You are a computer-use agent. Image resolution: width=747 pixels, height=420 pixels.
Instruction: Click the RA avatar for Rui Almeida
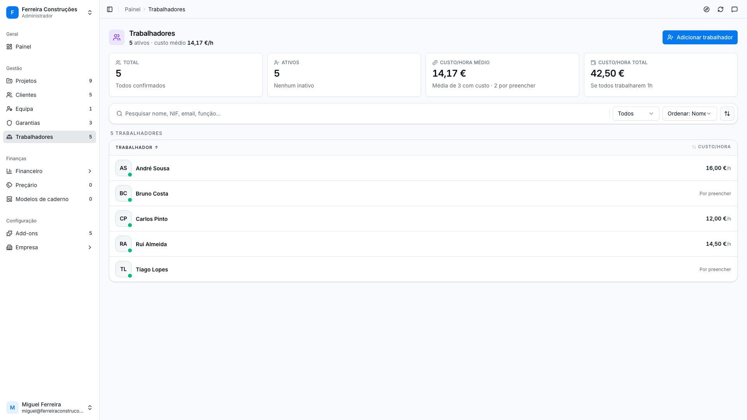coord(123,244)
